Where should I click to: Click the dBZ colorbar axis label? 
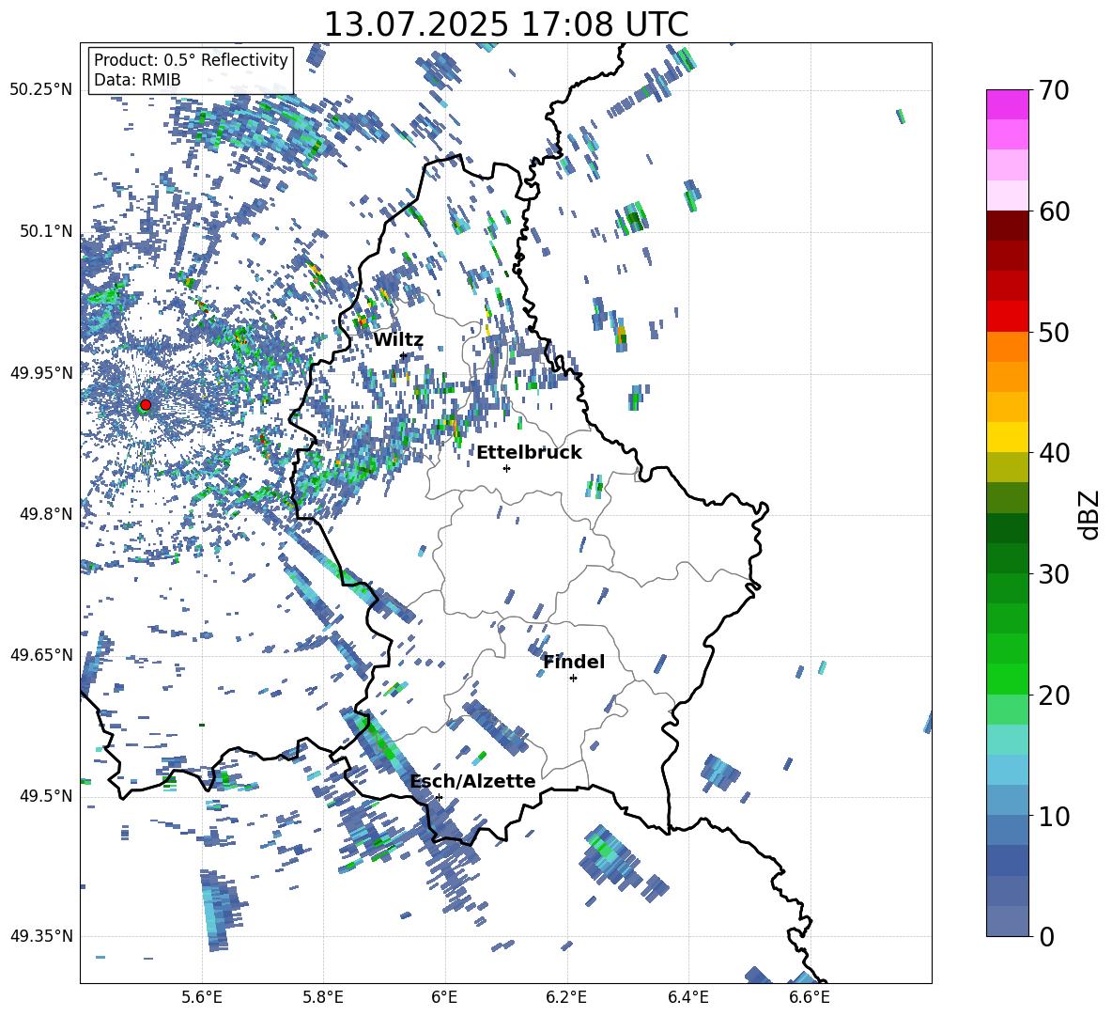click(x=1090, y=514)
